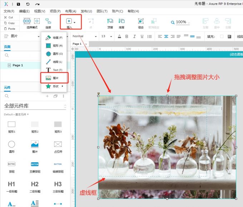Click the fill image swatch icon
This screenshot has width=243, height=207.
coord(229,37)
